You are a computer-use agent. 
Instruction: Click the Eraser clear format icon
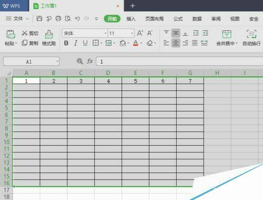(x=150, y=43)
